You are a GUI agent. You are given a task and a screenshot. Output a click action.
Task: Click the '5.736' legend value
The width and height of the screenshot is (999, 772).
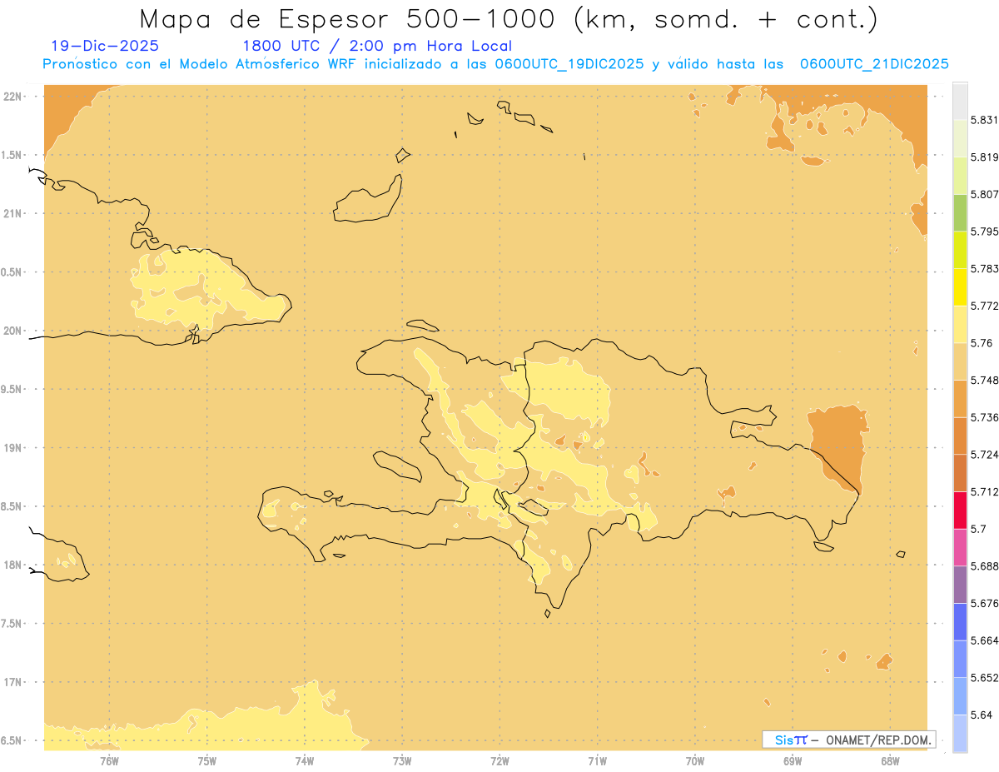[984, 417]
